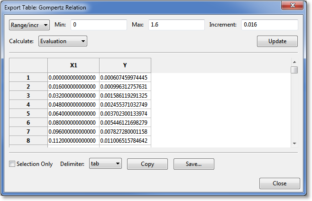Select row header 5

[x=28, y=113]
